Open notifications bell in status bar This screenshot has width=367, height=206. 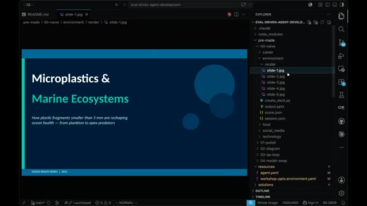343,203
